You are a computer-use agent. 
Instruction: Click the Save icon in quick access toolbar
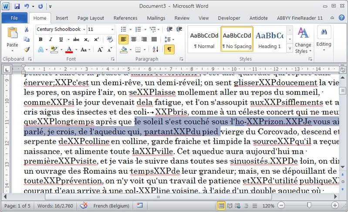click(x=17, y=7)
